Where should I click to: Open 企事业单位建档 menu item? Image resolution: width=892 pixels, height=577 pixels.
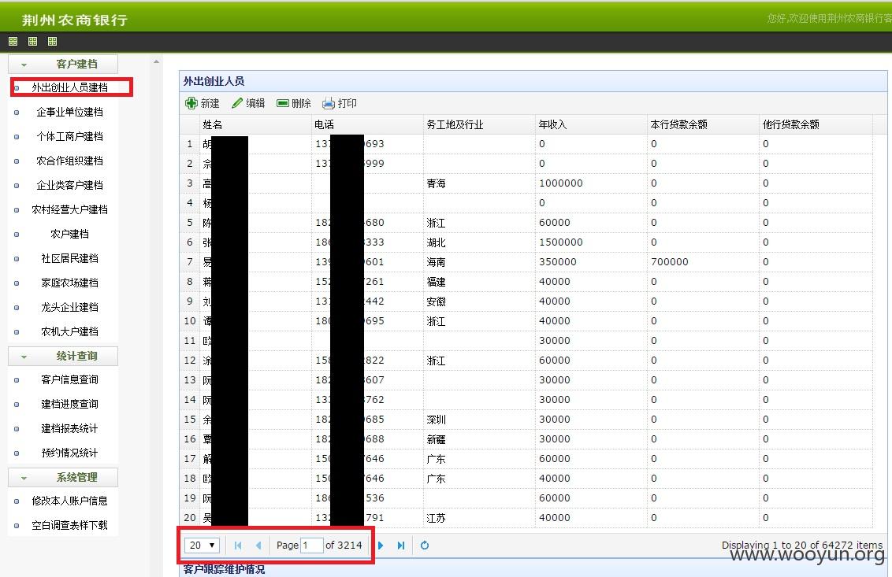pyautogui.click(x=69, y=112)
